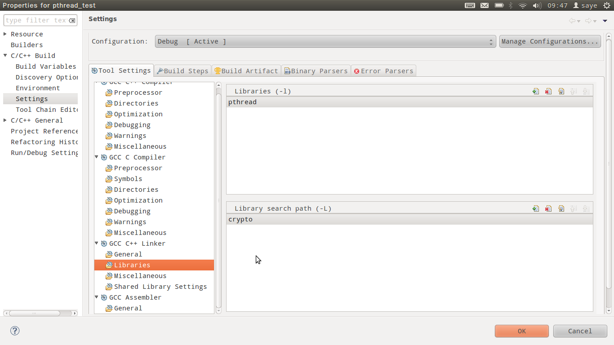Open the mail envelope indicator

coord(485,5)
